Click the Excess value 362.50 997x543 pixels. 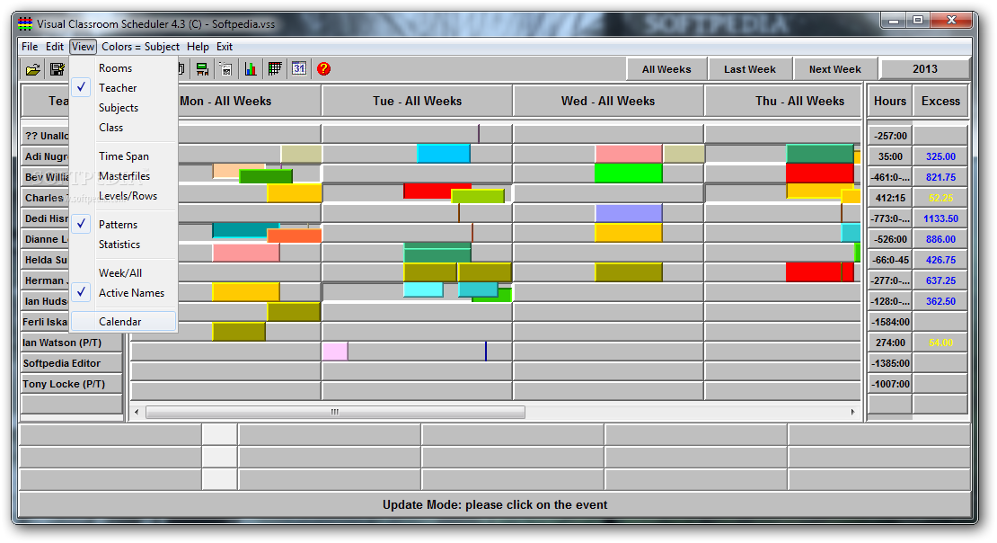(x=940, y=301)
